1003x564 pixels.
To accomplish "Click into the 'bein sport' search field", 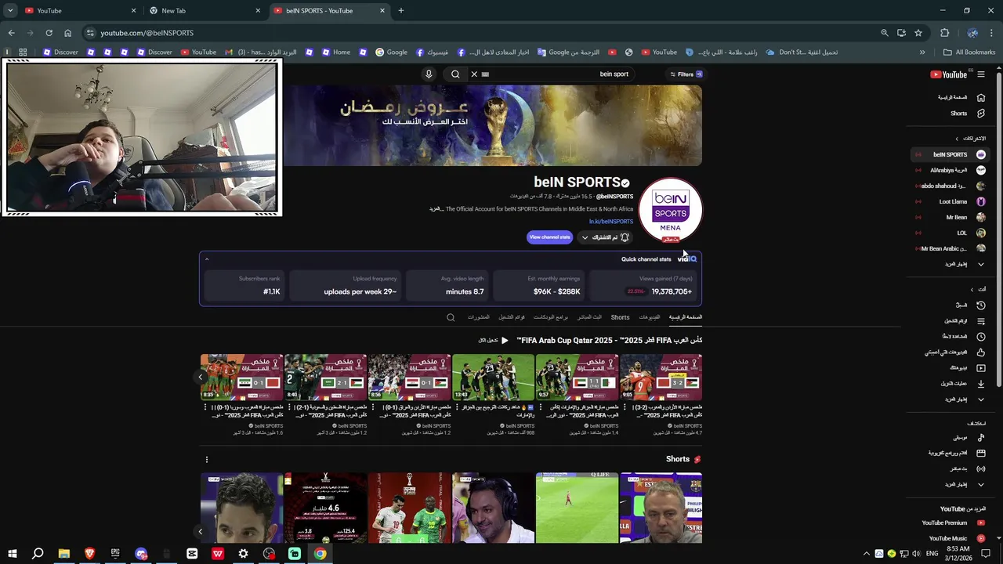I will point(558,74).
